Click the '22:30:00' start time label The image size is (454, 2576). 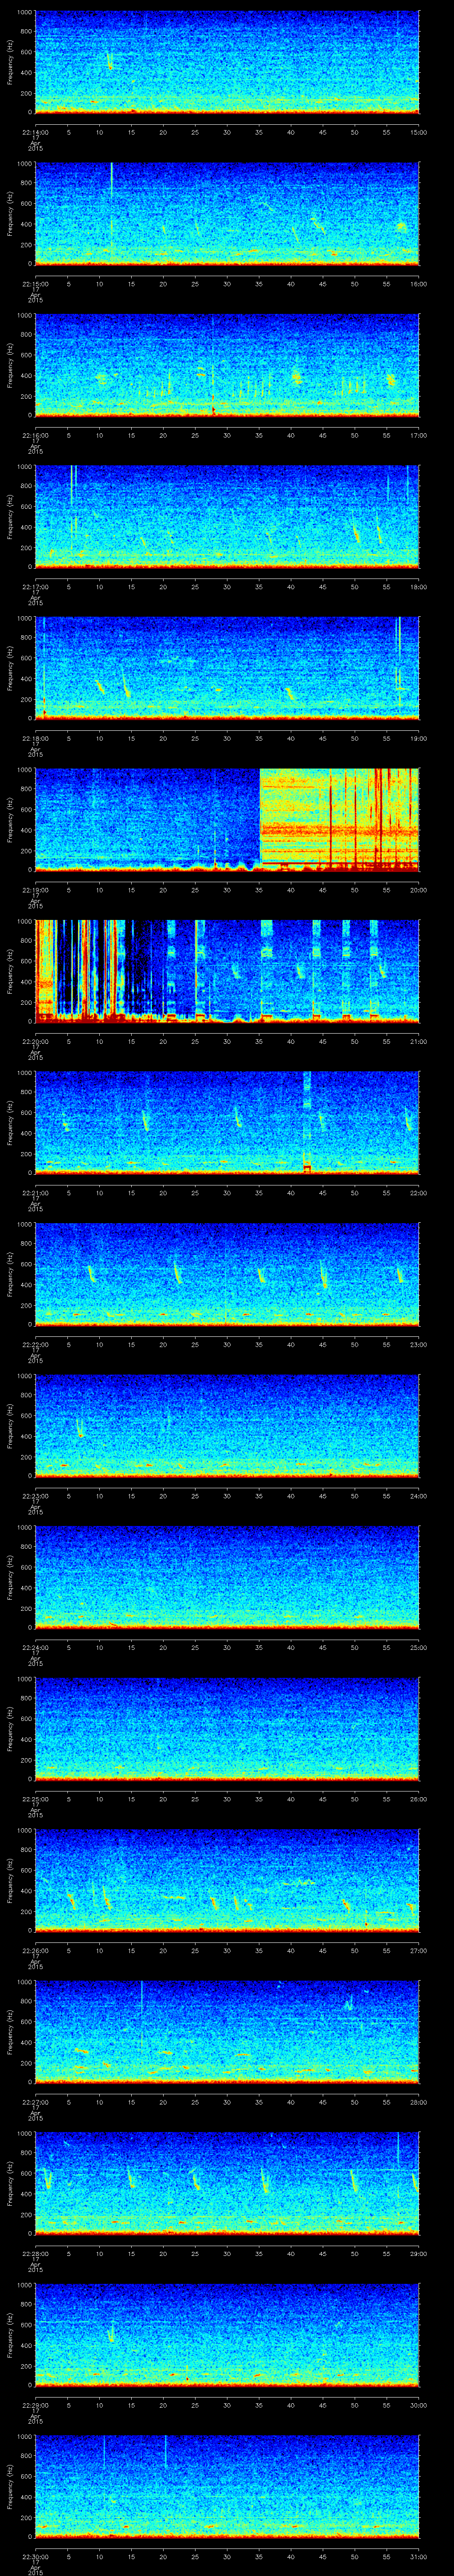tap(35, 2556)
